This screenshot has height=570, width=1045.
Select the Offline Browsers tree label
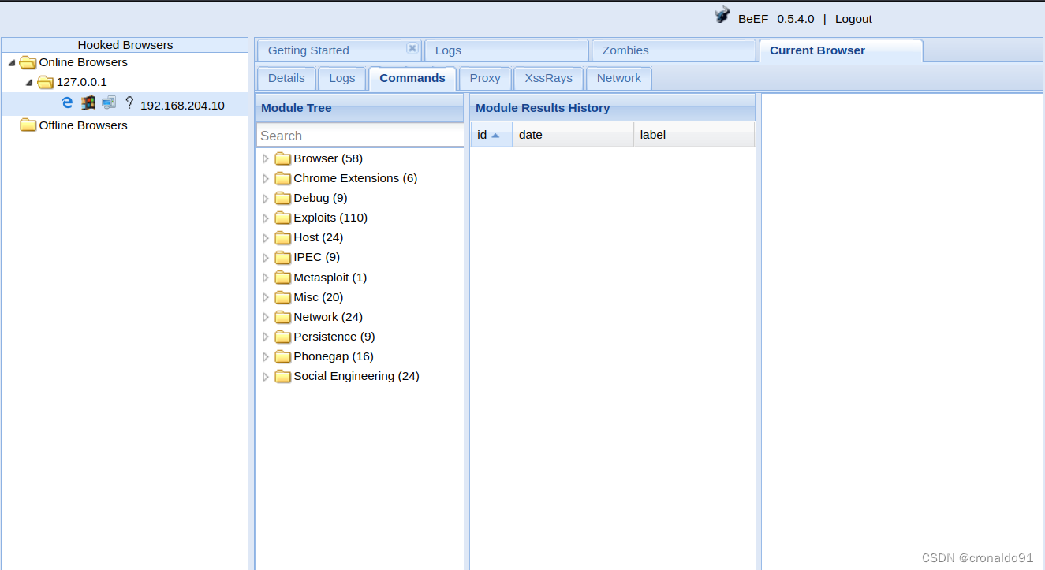click(x=83, y=125)
